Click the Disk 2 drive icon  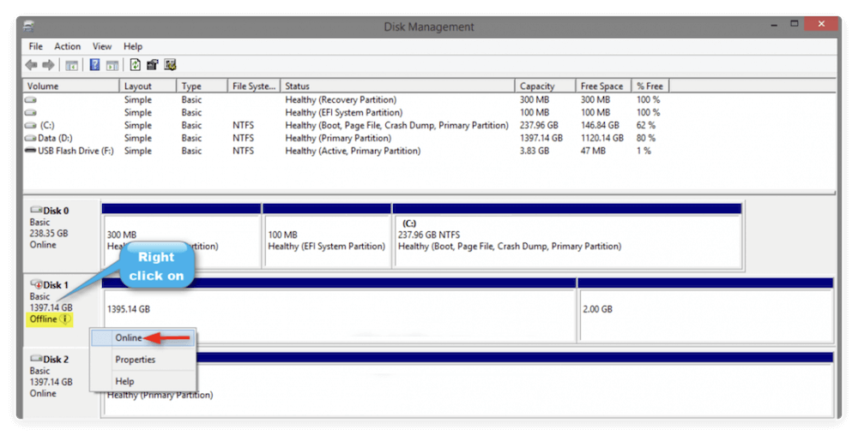[x=36, y=359]
